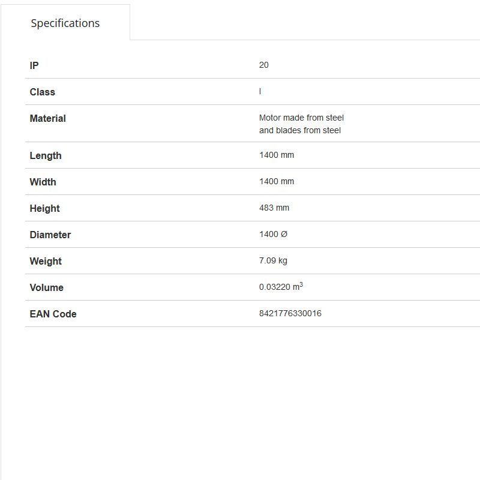Viewport: 480px width, 480px height.
Task: Click the Volume row label
Action: [46, 287]
